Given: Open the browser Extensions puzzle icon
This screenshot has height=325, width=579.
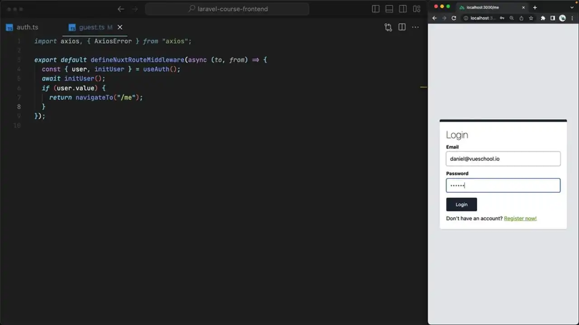Looking at the screenshot, I should click(543, 18).
